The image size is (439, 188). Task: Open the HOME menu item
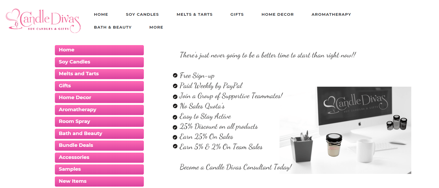tap(101, 14)
